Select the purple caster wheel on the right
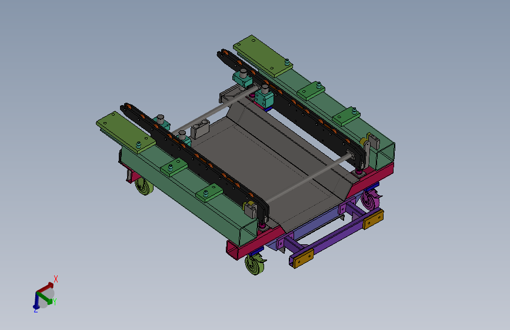 click(x=370, y=201)
